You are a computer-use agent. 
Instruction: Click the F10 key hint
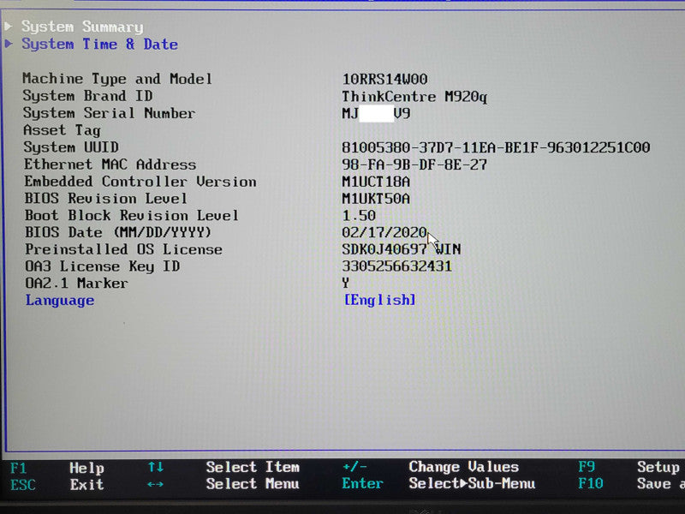[x=591, y=483]
